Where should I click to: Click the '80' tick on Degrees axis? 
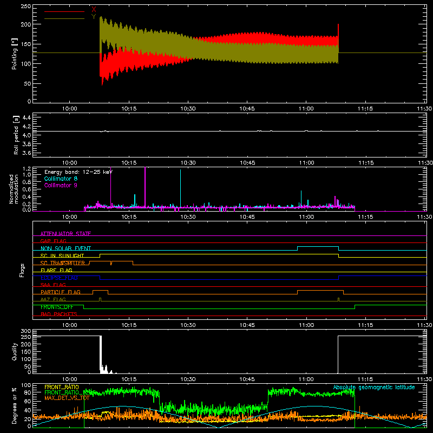pyautogui.click(x=28, y=392)
